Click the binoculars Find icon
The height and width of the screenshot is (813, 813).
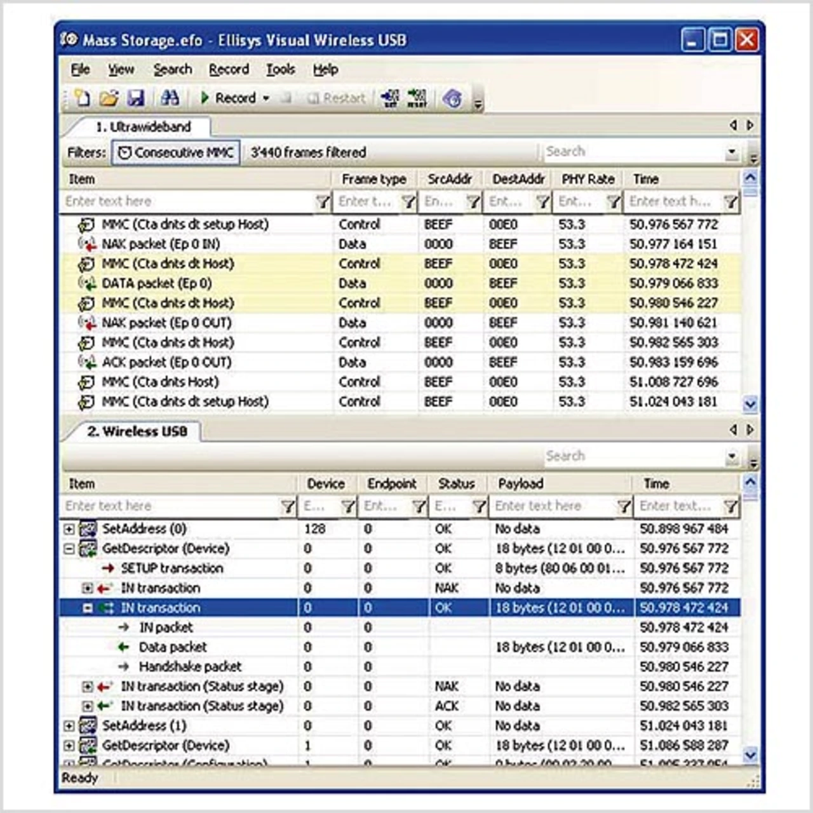(x=170, y=98)
